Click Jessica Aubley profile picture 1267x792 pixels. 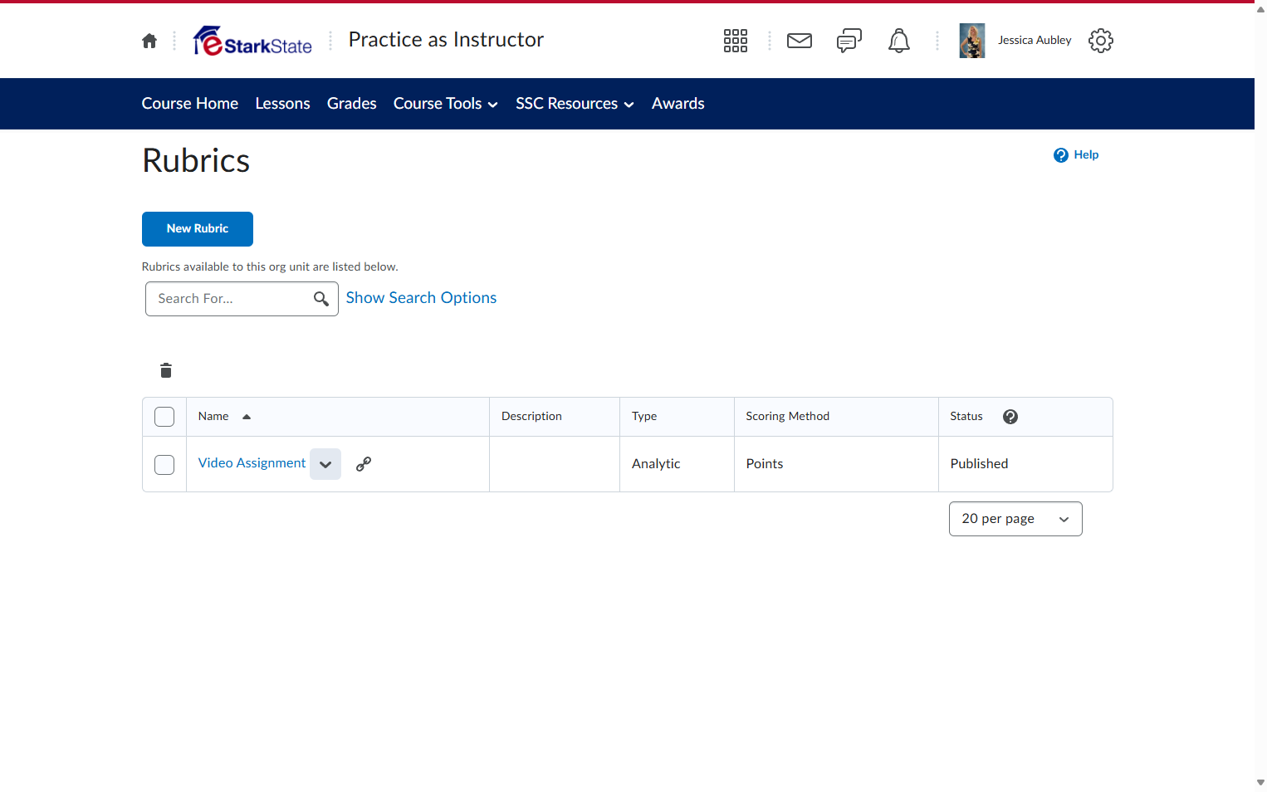(972, 41)
